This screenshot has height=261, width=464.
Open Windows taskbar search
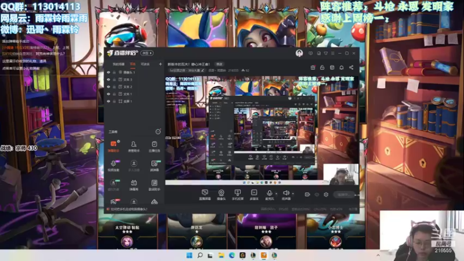pyautogui.click(x=200, y=255)
